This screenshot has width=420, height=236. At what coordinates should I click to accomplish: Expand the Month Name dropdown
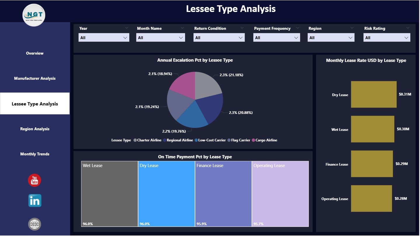pos(182,37)
